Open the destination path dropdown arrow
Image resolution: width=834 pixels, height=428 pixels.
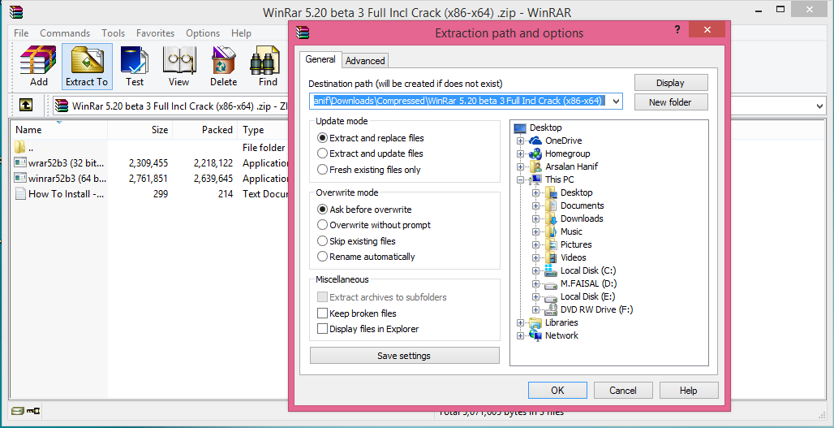click(616, 102)
